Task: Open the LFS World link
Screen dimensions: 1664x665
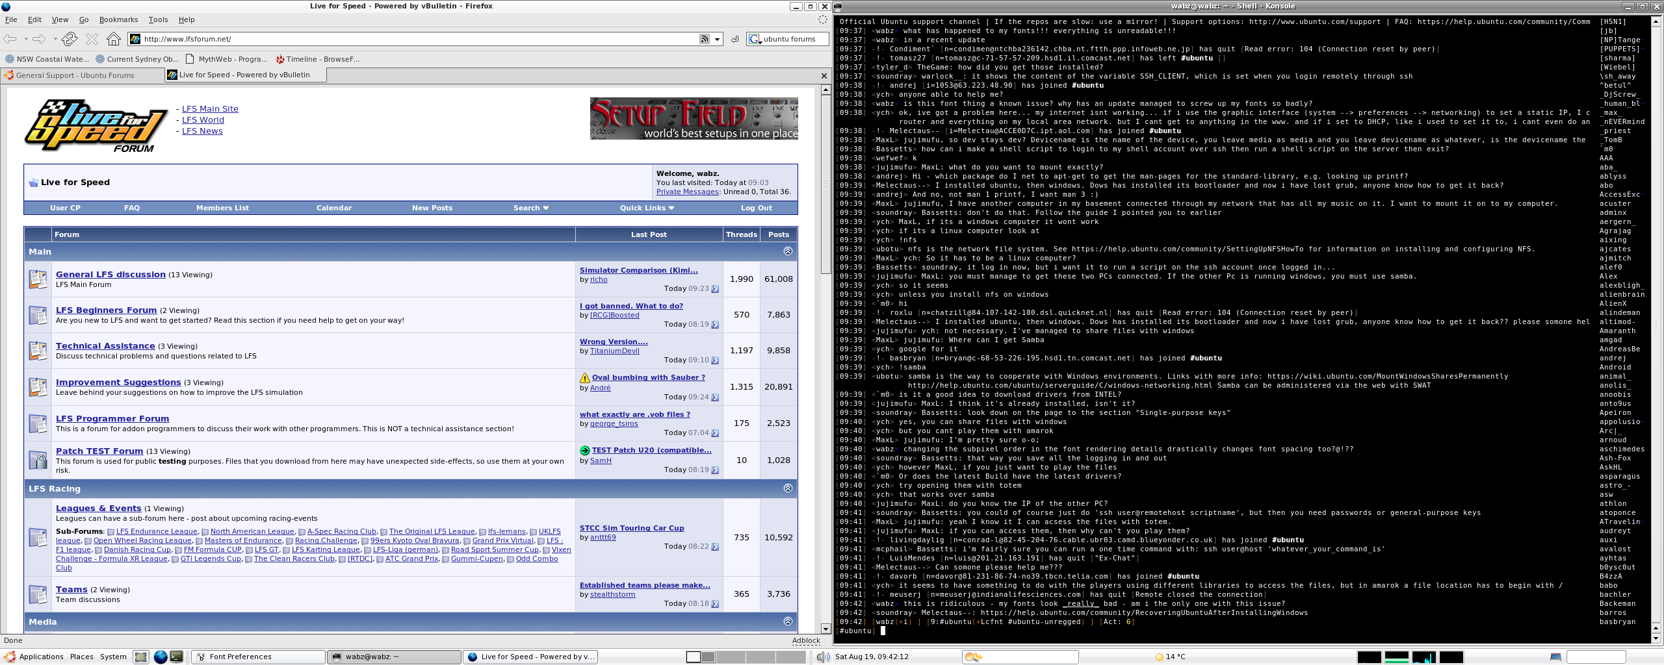Action: [203, 120]
